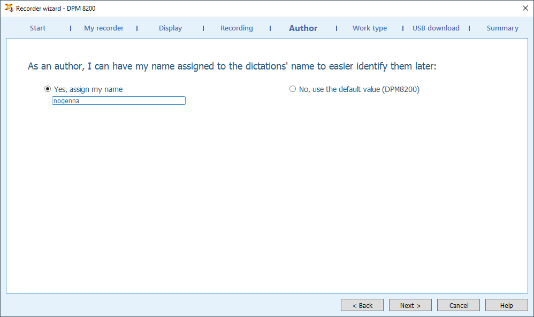Image resolution: width=534 pixels, height=317 pixels.
Task: Go to the USB download step
Action: click(x=436, y=28)
